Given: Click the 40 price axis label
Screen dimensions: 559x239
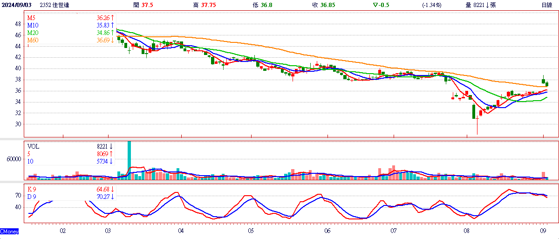Looking at the screenshot, I should coord(18,68).
